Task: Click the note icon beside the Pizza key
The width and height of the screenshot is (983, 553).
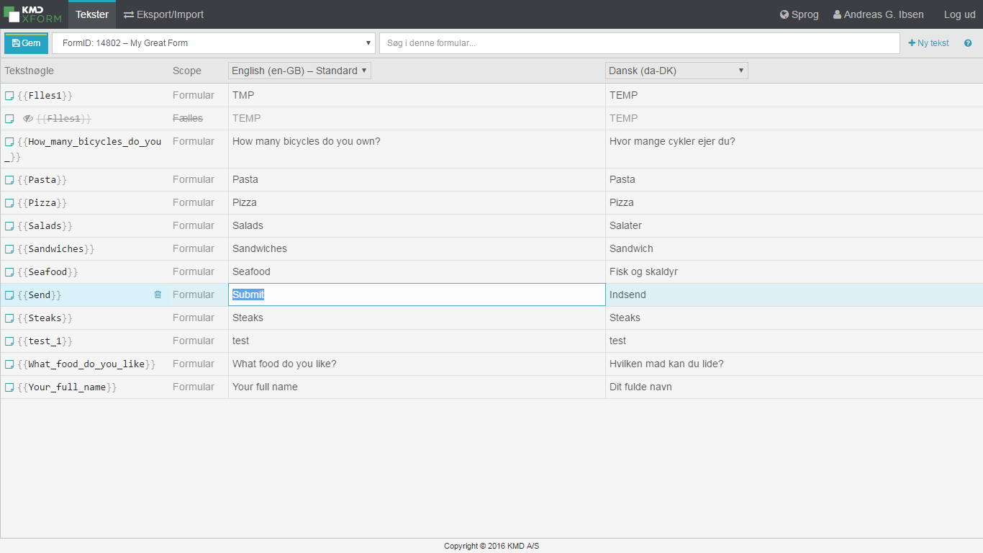Action: pos(9,203)
